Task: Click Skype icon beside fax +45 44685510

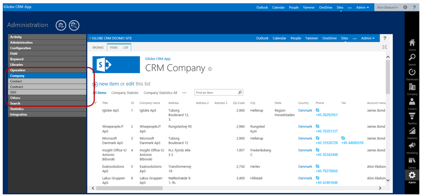Action: [343, 138]
